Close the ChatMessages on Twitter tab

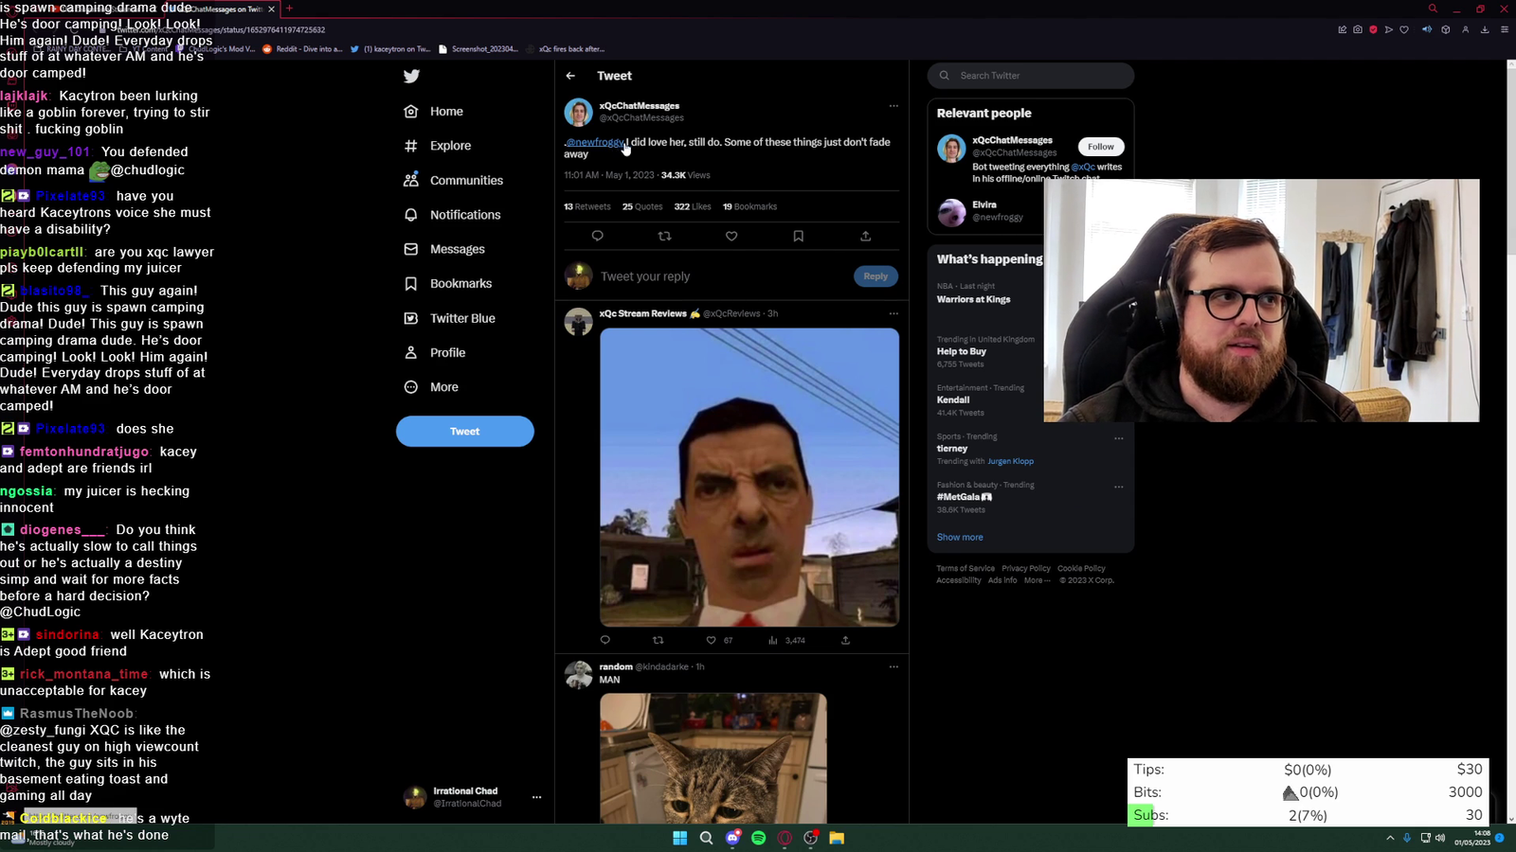(x=272, y=9)
